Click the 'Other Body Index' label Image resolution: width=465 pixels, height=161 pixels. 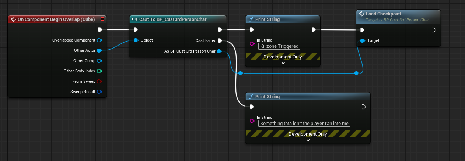(x=80, y=71)
